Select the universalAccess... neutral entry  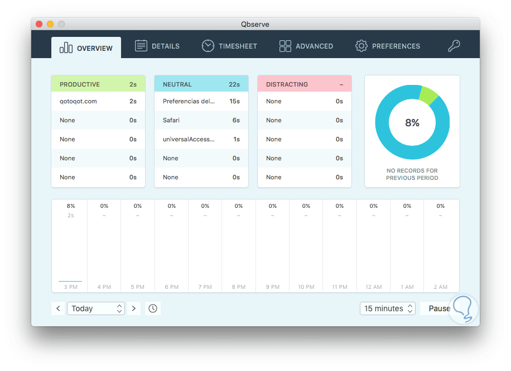coord(201,139)
